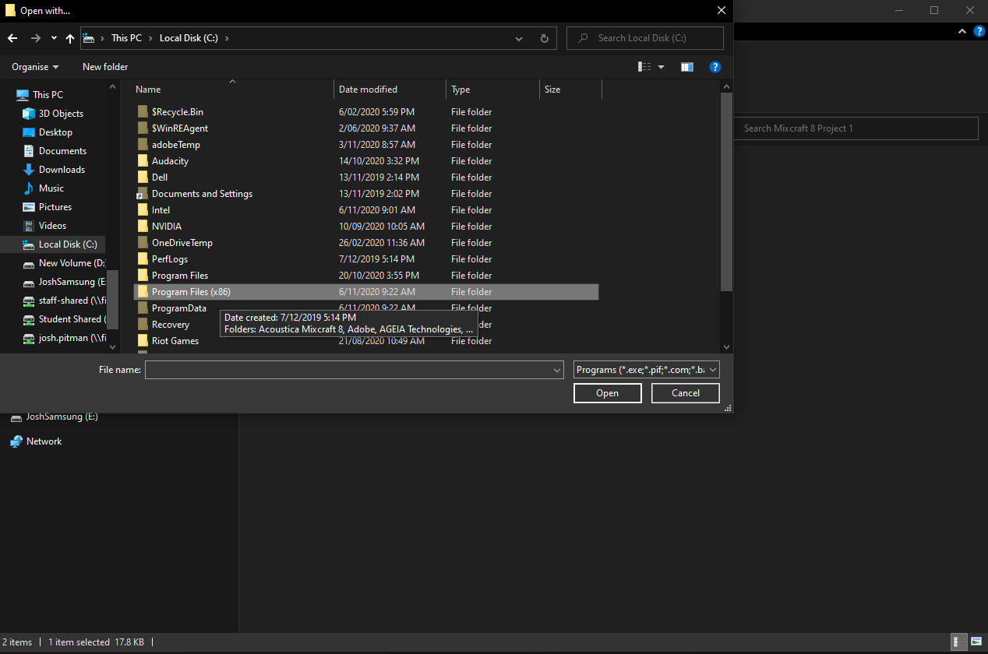
Task: Select the Riot Games folder icon
Action: tap(143, 341)
